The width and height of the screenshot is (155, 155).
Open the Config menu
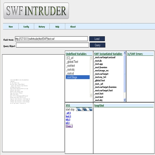[26, 27]
